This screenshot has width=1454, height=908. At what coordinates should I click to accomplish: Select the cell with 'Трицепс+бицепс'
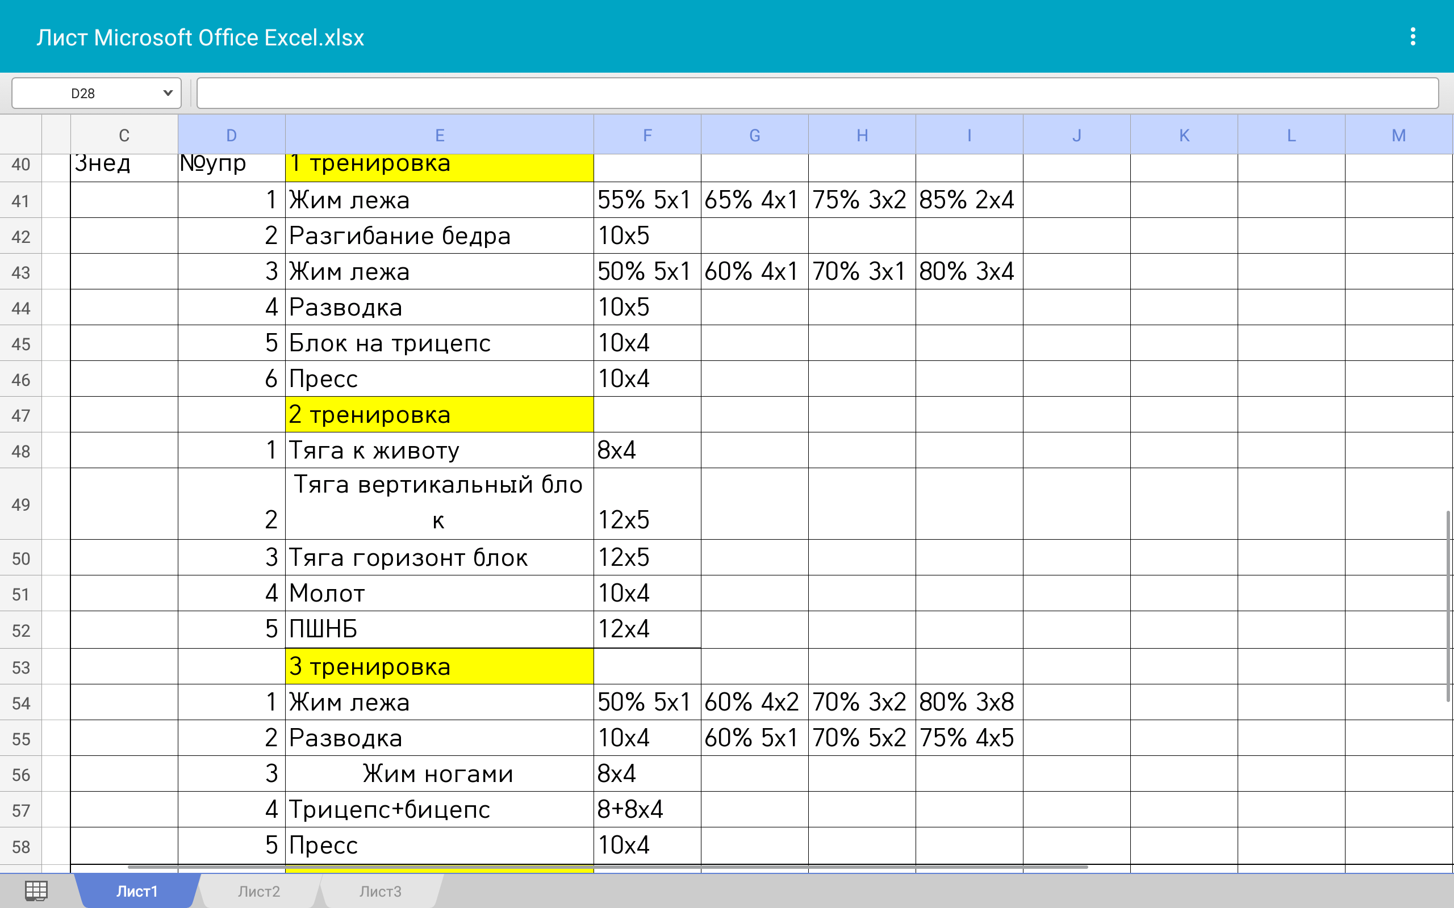[x=439, y=809]
